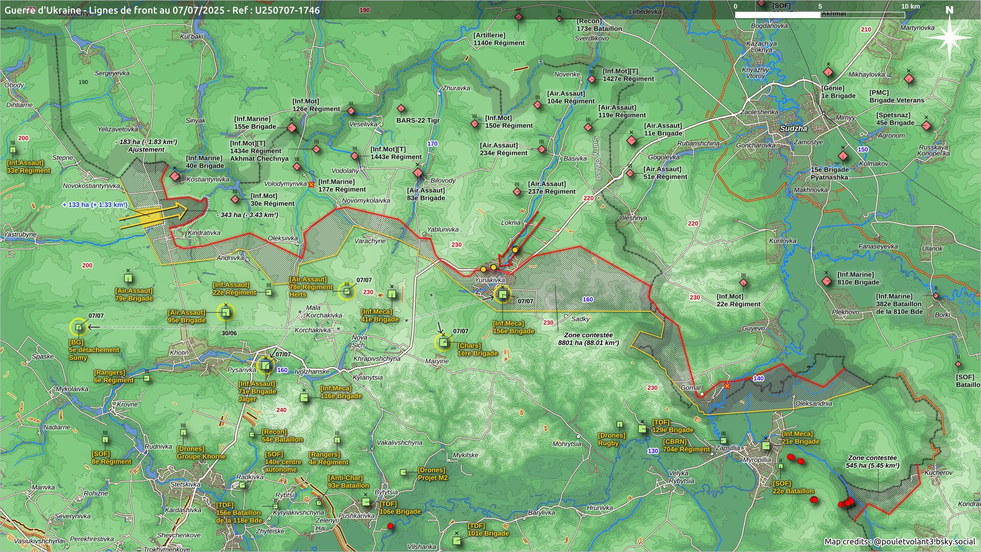
Task: Select the 106e Brigade TDF square marker
Action: click(365, 502)
